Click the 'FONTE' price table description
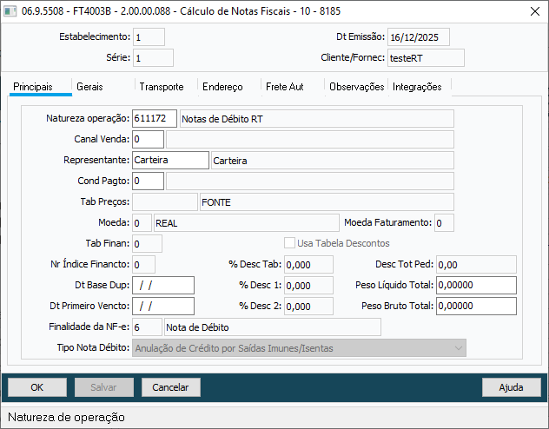The image size is (549, 429). 327,201
